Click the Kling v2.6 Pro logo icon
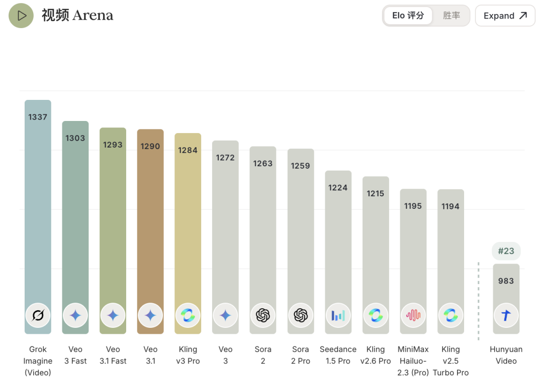The height and width of the screenshot is (391, 543). pos(375,315)
